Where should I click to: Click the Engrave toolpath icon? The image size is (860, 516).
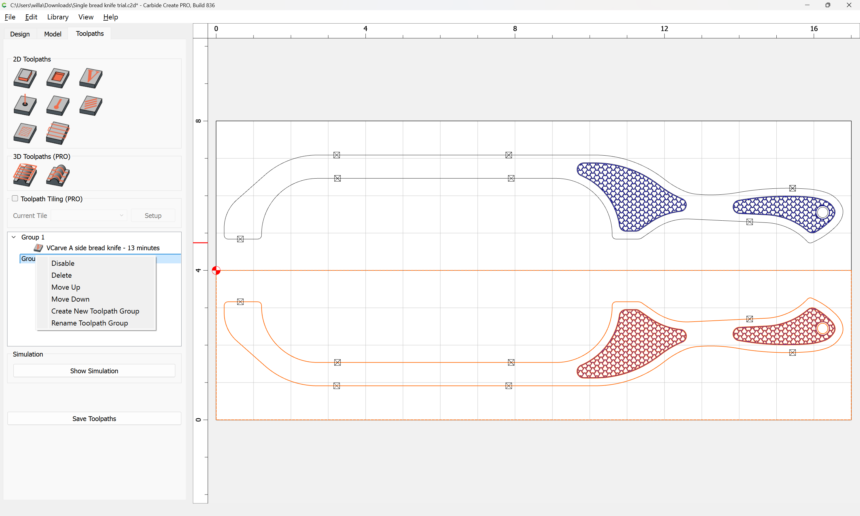[58, 105]
